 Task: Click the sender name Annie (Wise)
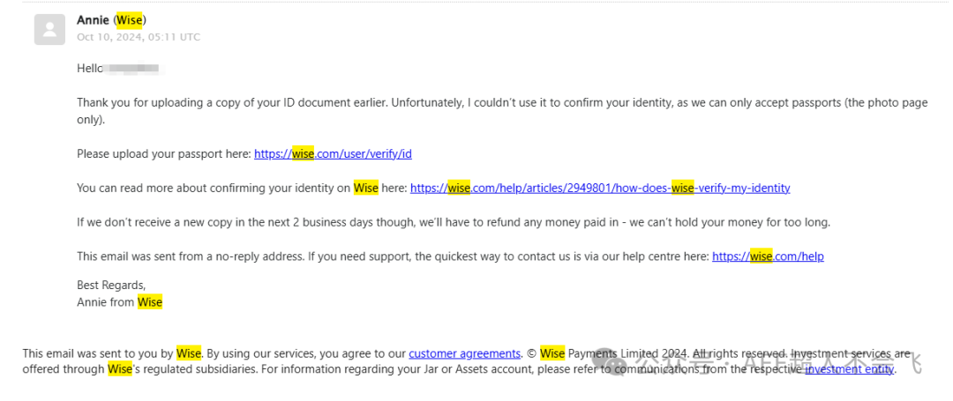[111, 20]
